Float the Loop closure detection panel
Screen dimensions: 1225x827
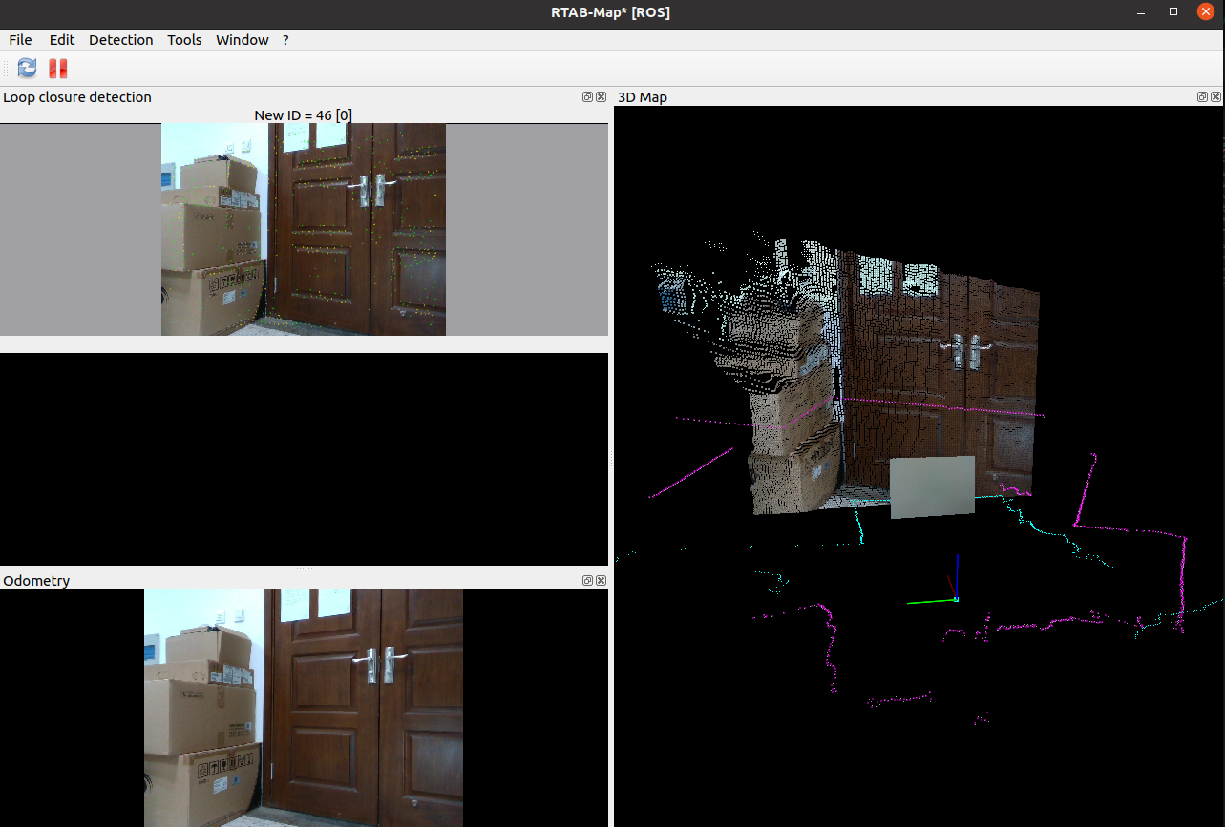pyautogui.click(x=588, y=97)
